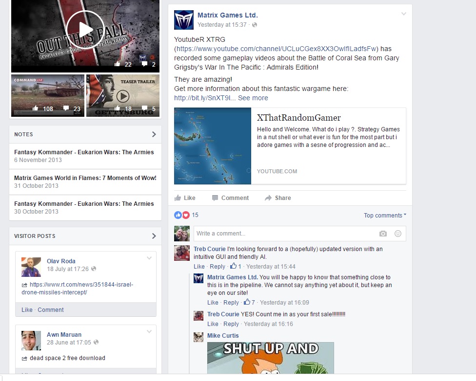Comment on Olav Roda's visitor post
Viewport: 476px width, 381px height.
[x=51, y=310]
